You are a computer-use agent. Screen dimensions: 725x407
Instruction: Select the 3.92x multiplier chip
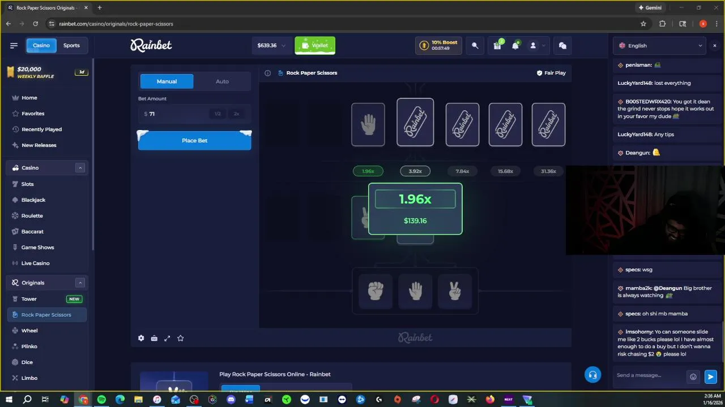(415, 171)
